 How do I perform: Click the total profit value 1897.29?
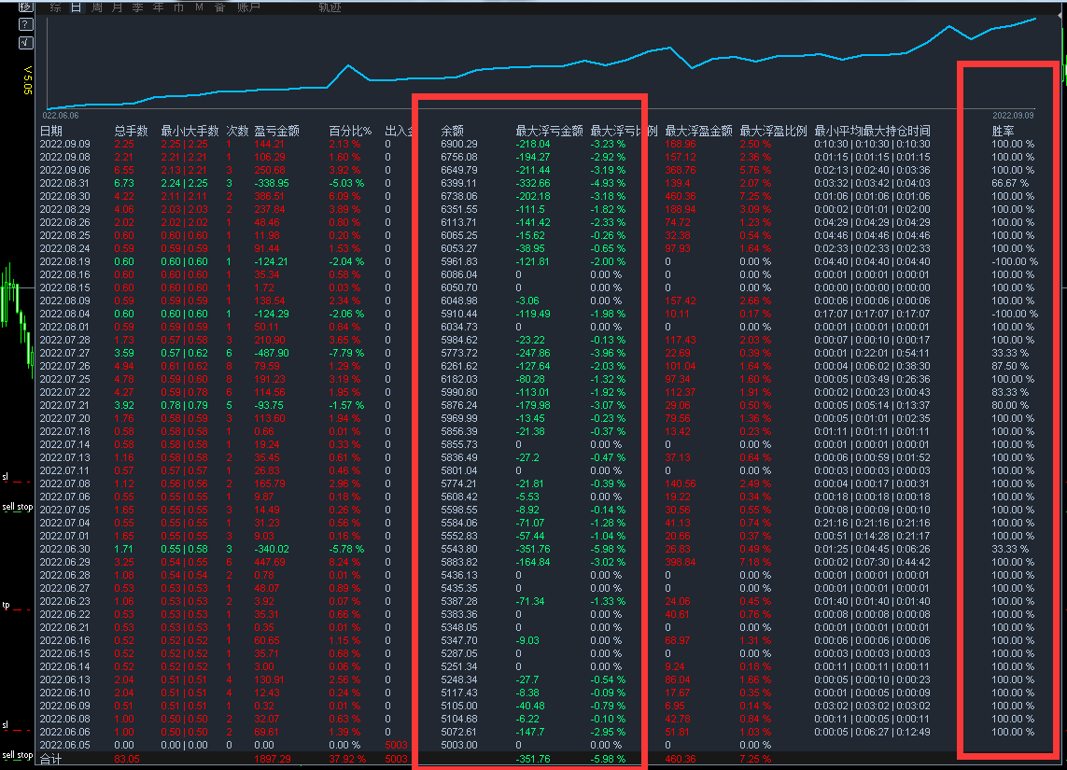[x=273, y=759]
